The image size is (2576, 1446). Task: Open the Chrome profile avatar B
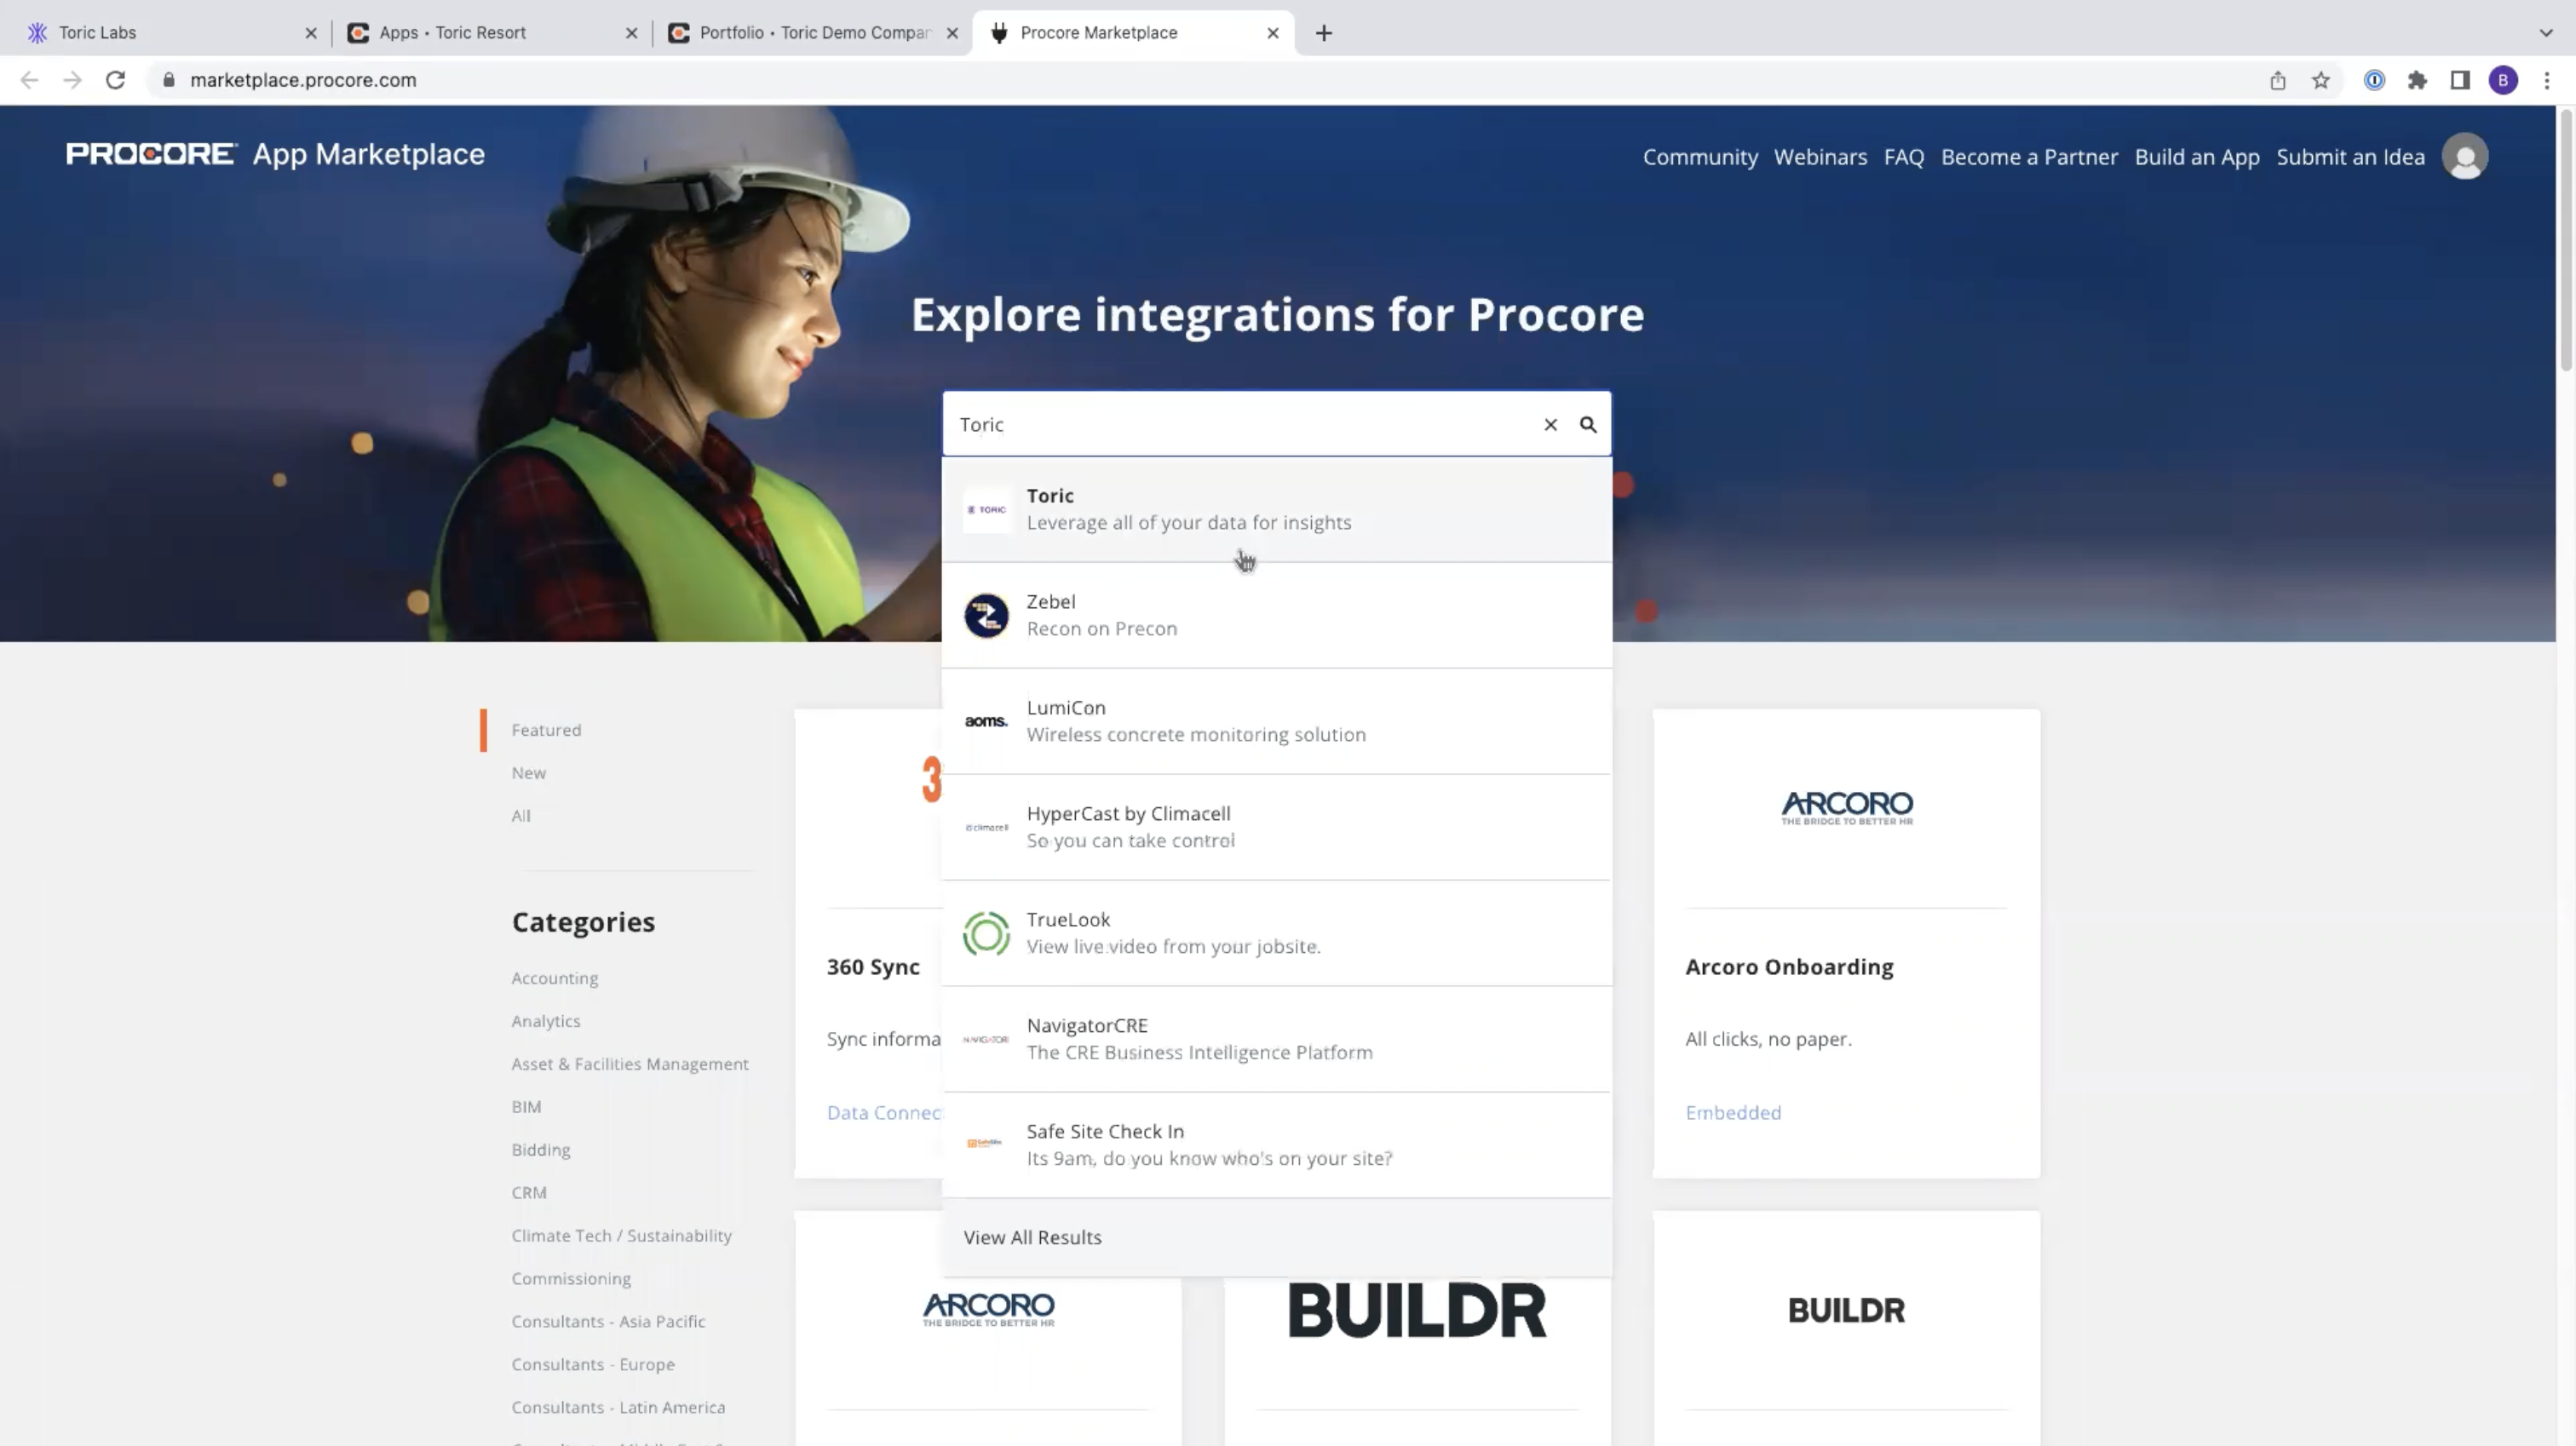click(x=2503, y=80)
